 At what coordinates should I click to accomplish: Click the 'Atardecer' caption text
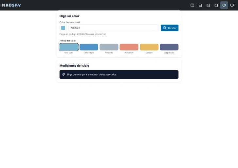click(129, 52)
